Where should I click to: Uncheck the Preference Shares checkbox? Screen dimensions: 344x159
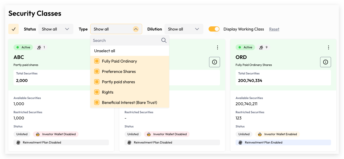(97, 72)
